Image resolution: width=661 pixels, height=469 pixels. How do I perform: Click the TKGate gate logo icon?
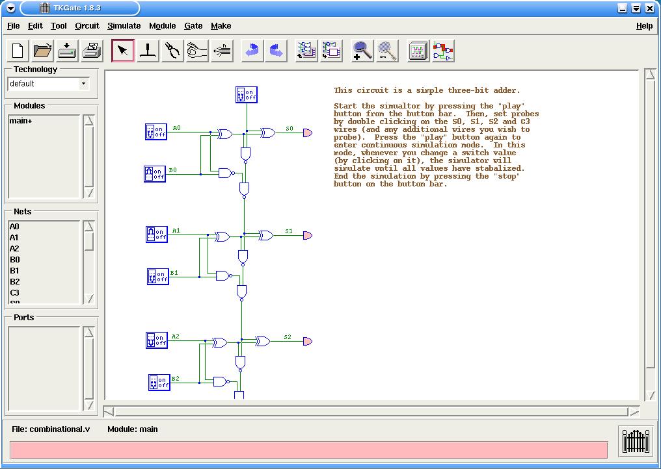[x=635, y=441]
